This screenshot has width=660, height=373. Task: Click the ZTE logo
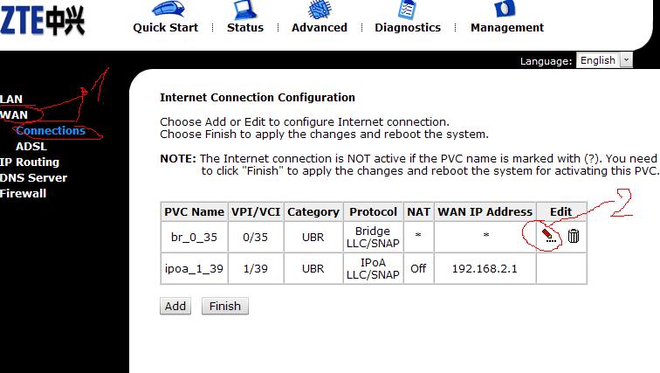42,20
